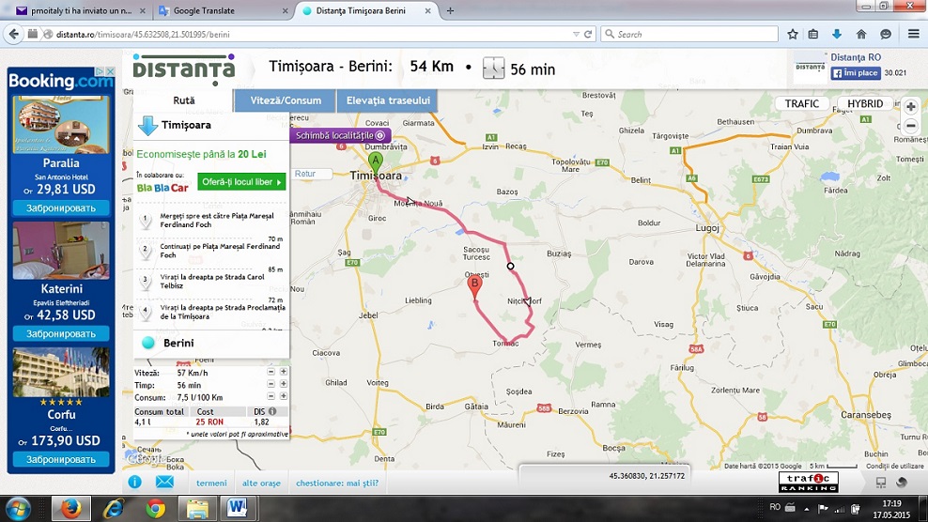This screenshot has height=522, width=928.
Task: Click the white route waypoint circle
Action: (x=510, y=267)
